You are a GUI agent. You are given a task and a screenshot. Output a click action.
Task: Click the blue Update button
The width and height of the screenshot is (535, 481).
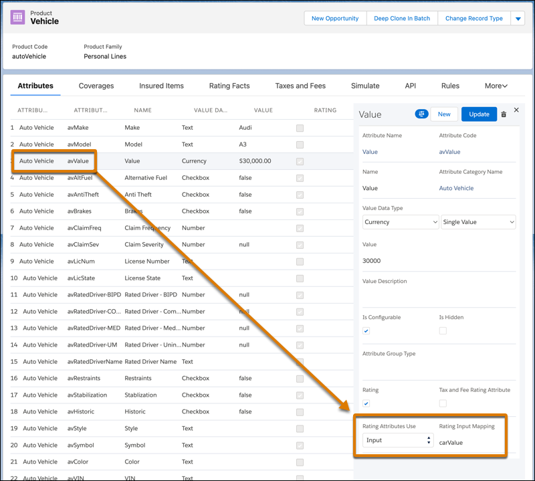pos(479,114)
